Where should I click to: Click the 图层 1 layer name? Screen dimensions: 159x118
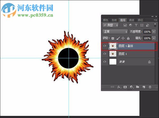pyautogui.click(x=123, y=54)
